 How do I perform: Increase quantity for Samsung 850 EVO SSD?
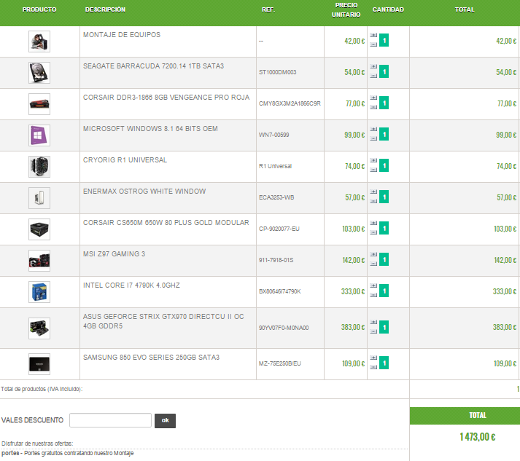point(373,358)
